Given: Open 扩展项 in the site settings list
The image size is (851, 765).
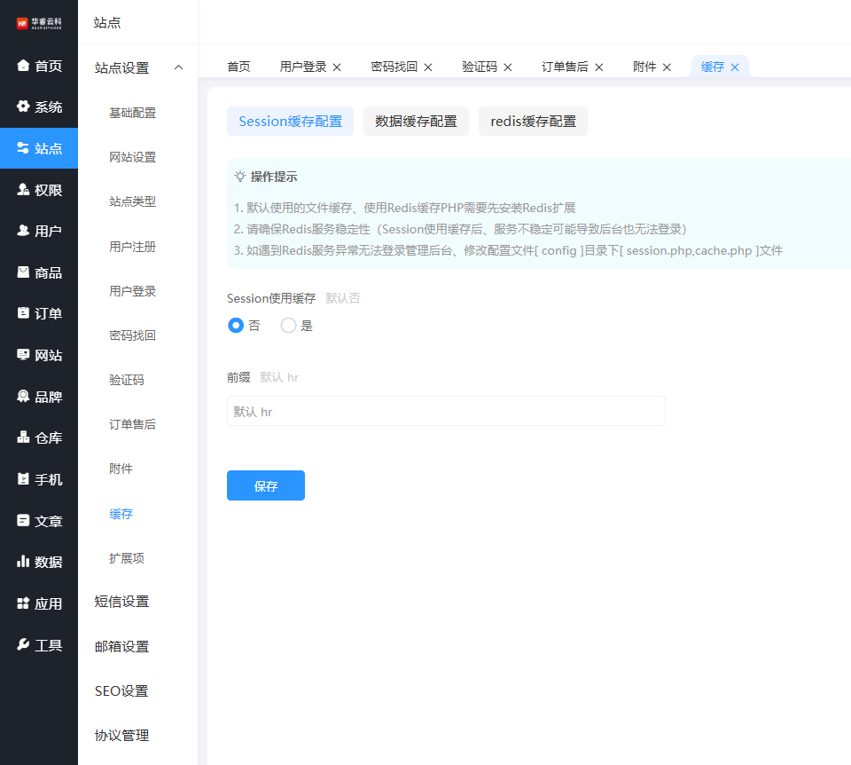Looking at the screenshot, I should (127, 558).
